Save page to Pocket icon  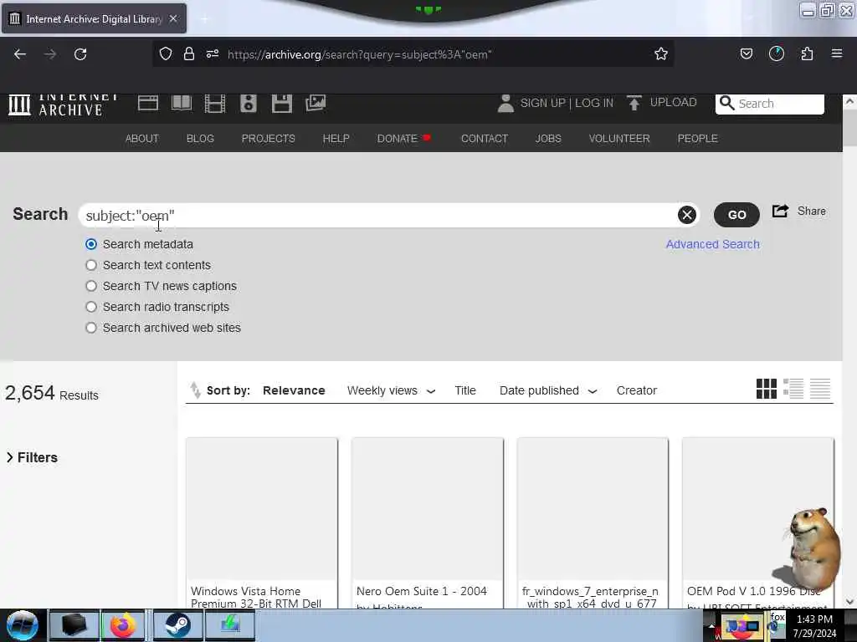746,53
